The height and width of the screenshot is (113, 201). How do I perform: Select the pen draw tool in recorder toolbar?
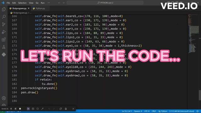point(42,109)
